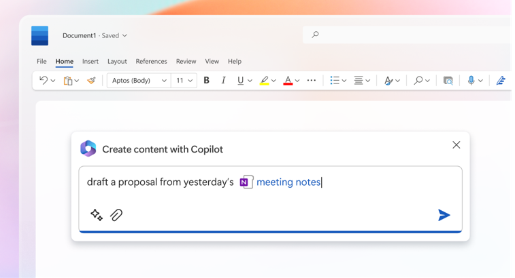
Task: Open the Aptos (Body) font dropdown
Action: tap(139, 81)
